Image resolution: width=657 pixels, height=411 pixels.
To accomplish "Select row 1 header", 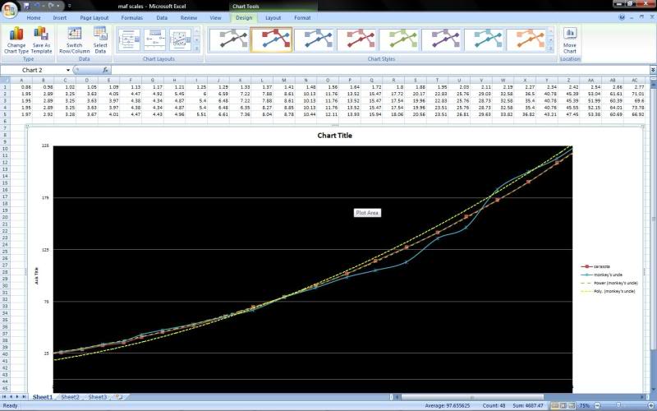I will click(5, 87).
